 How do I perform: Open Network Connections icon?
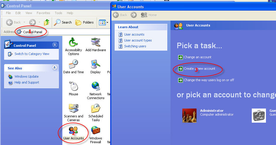95,90
